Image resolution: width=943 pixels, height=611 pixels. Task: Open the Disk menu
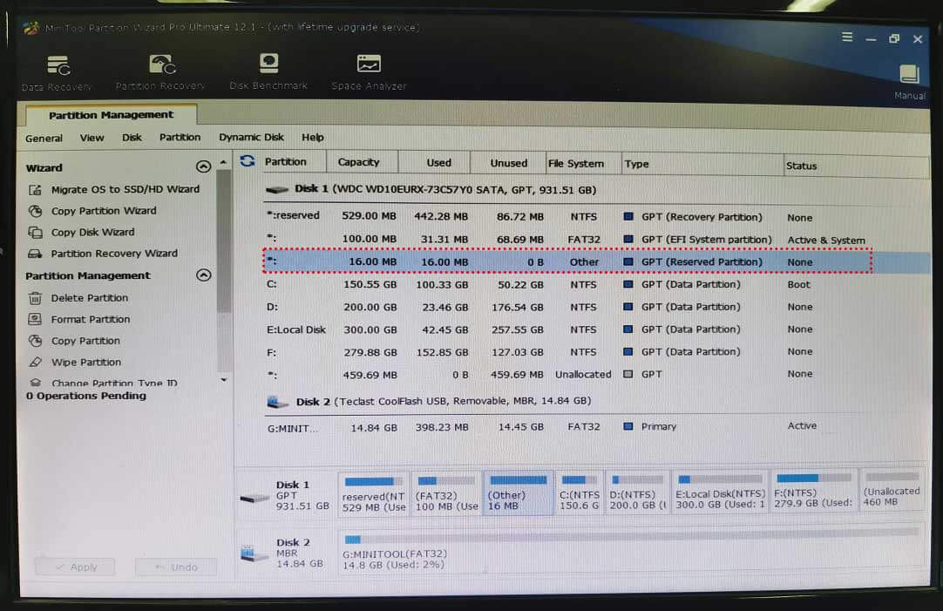(132, 137)
